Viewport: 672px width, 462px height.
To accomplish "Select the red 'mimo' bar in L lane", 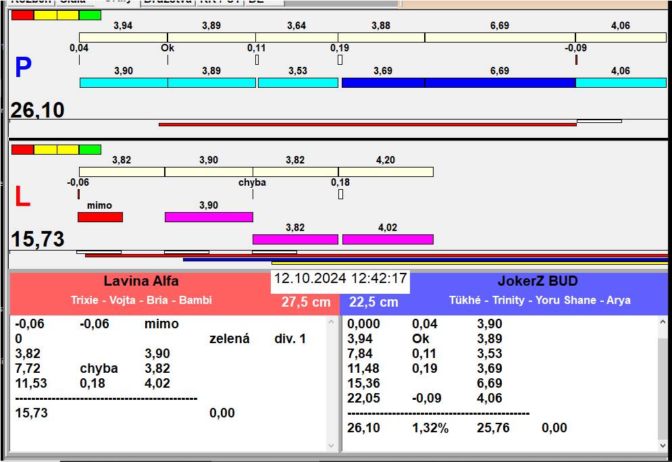I will tap(100, 217).
